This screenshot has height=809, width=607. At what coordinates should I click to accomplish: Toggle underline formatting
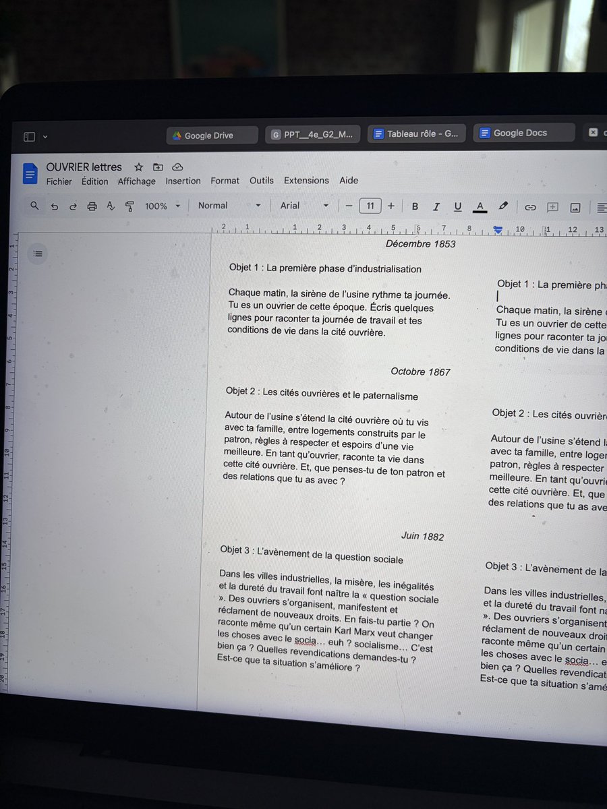pyautogui.click(x=458, y=206)
